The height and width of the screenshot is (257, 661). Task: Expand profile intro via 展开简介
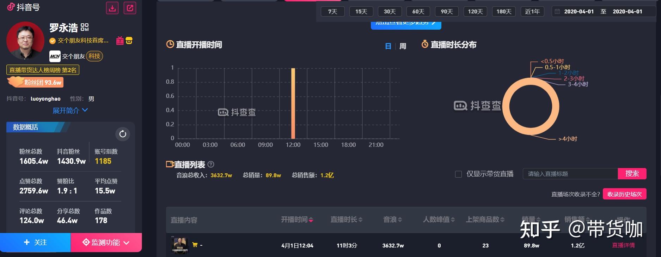[70, 110]
